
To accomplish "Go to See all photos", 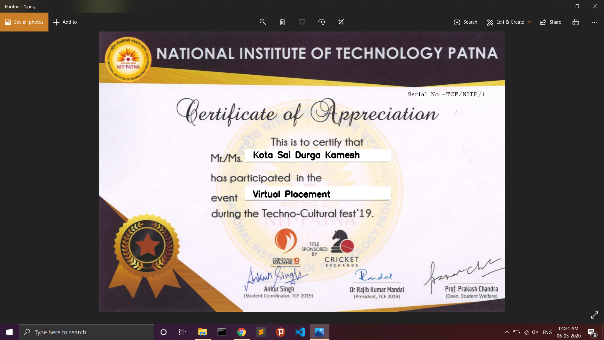I will tap(24, 22).
